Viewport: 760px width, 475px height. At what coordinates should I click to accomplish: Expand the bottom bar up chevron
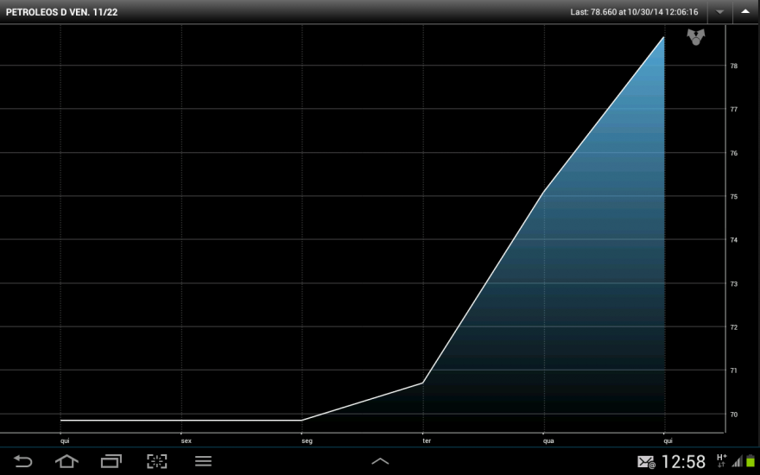[x=380, y=461]
